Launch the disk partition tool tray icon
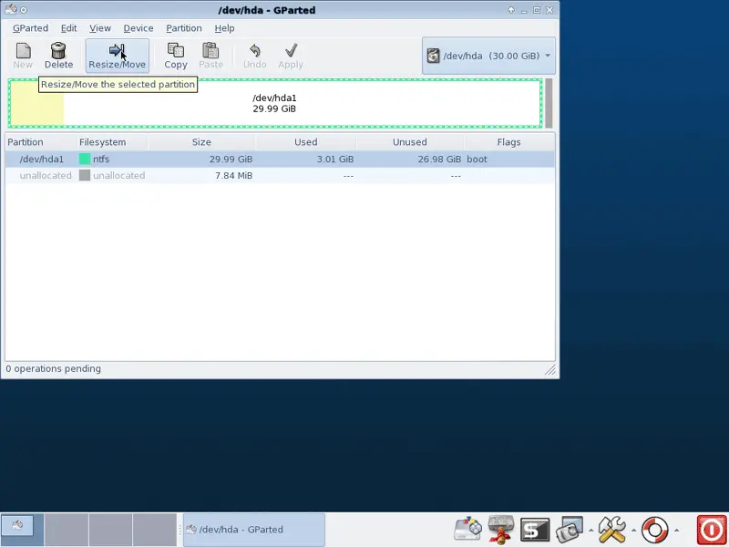The image size is (729, 547). (467, 529)
